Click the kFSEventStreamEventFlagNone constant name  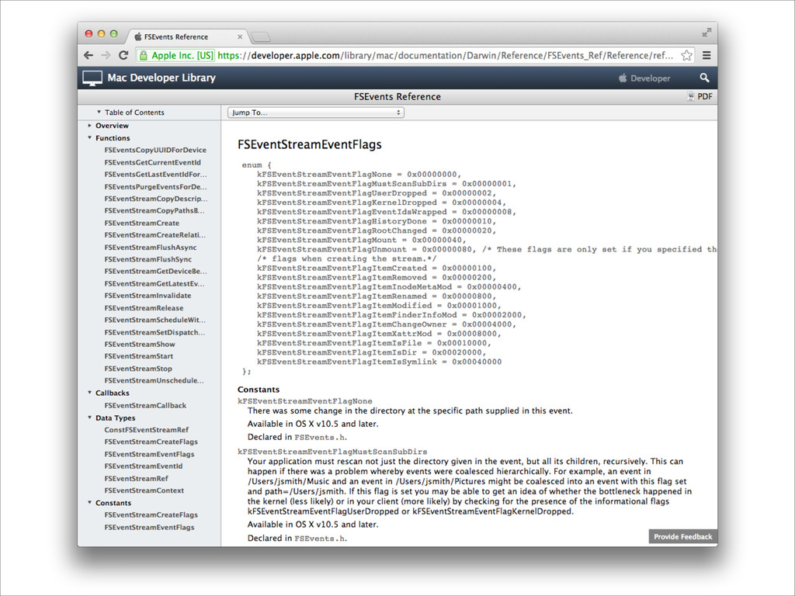pyautogui.click(x=304, y=401)
